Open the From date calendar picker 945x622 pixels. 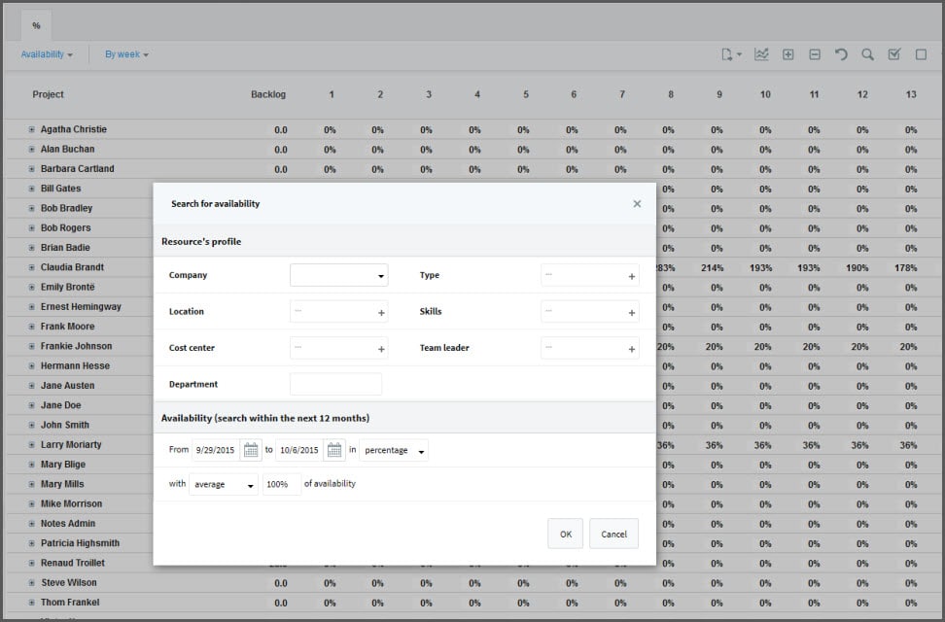pyautogui.click(x=250, y=450)
